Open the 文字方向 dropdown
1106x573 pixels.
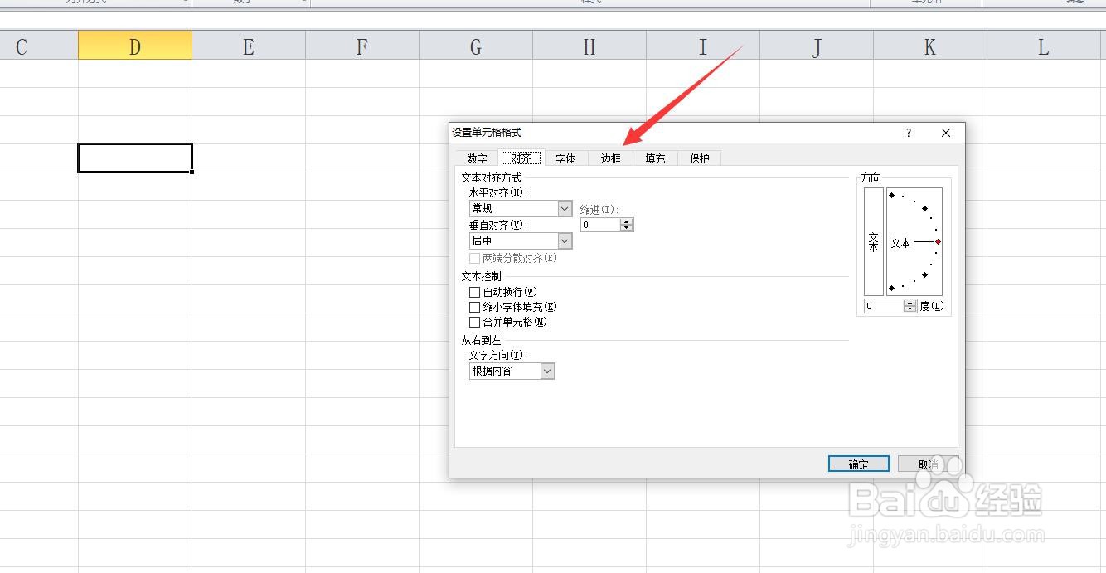pyautogui.click(x=546, y=371)
